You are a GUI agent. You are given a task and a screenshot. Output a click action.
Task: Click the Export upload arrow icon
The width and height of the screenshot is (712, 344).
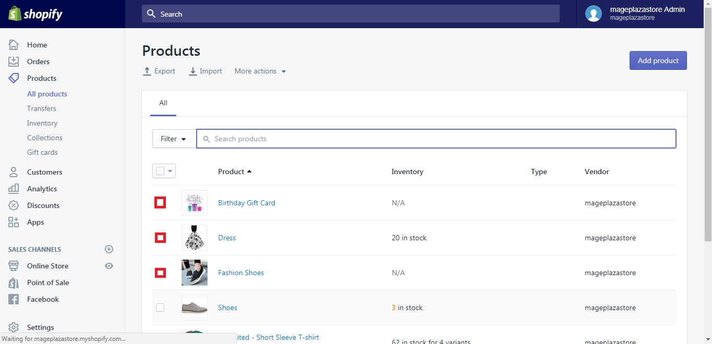click(x=147, y=71)
